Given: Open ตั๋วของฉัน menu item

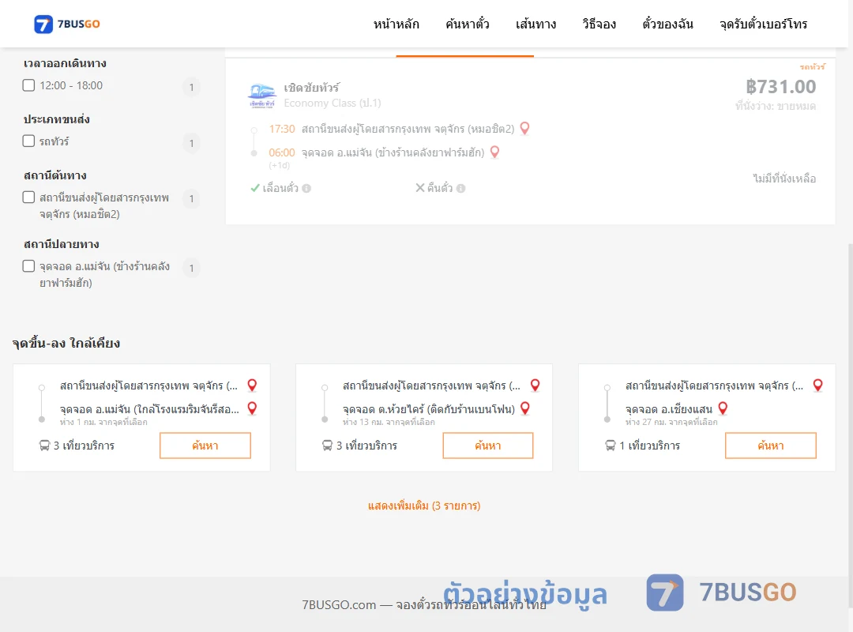Looking at the screenshot, I should [x=667, y=24].
